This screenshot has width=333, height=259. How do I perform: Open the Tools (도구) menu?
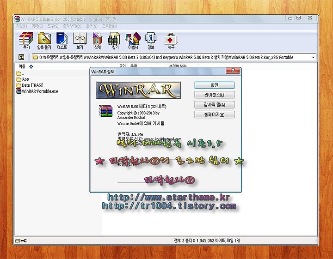pos(53,26)
